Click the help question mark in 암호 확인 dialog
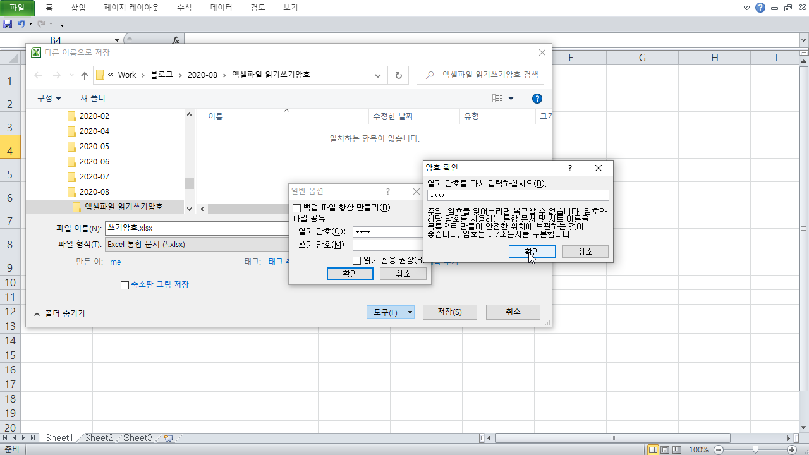The height and width of the screenshot is (455, 809). pos(569,168)
